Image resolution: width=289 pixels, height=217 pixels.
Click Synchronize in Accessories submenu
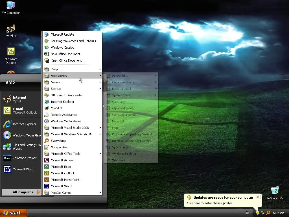[131, 147]
